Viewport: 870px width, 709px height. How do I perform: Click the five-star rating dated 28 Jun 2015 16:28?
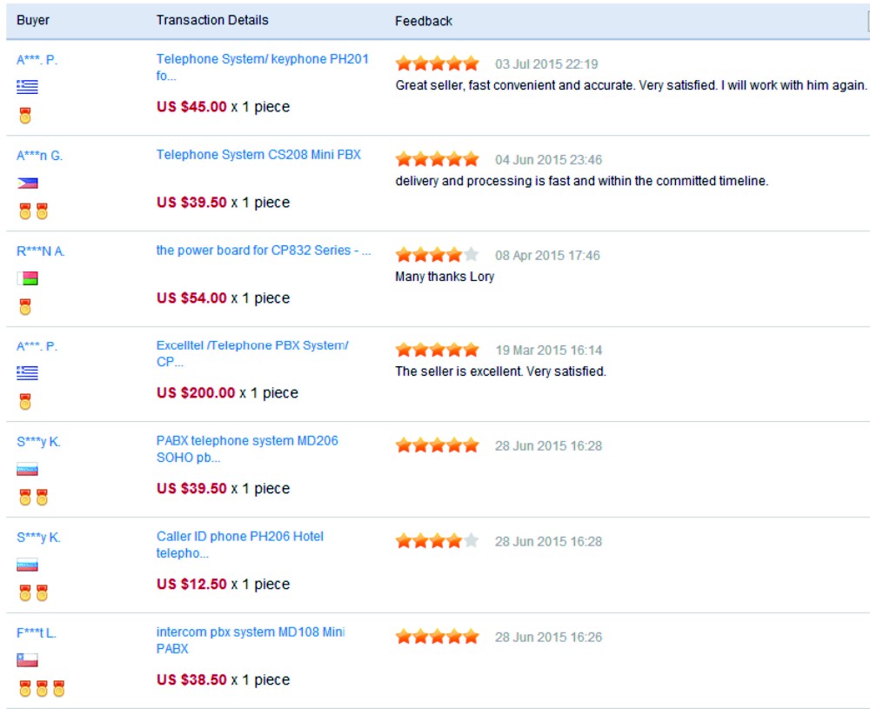[438, 445]
